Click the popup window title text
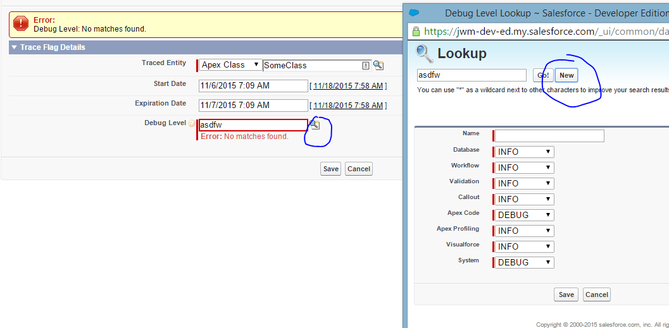The image size is (669, 328). click(557, 13)
